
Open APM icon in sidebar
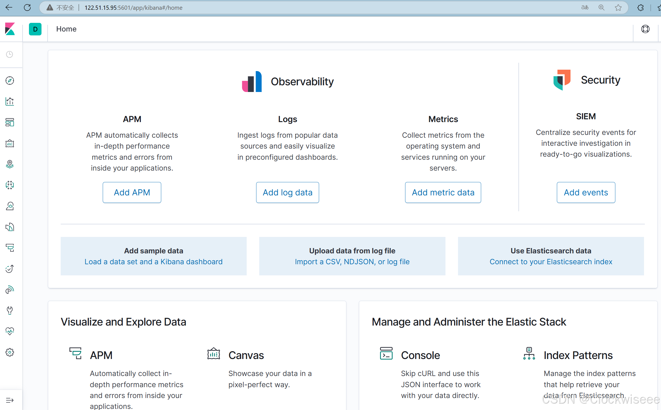[x=10, y=248]
